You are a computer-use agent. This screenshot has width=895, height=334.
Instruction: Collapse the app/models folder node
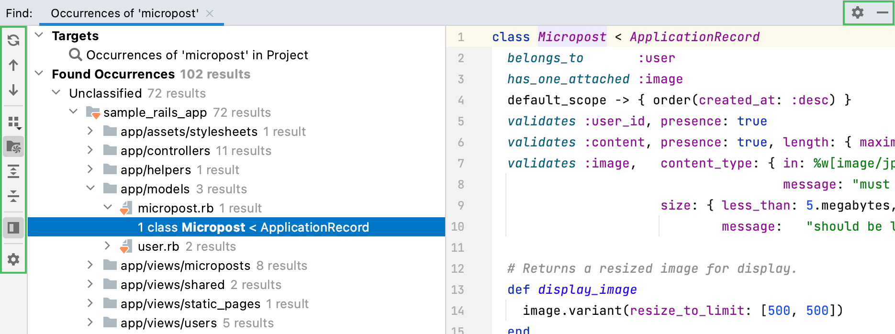pos(90,189)
